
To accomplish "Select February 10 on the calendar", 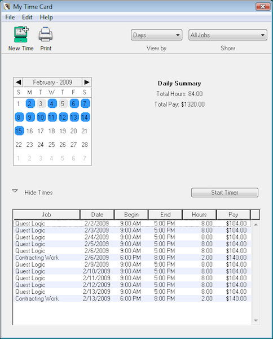I will [x=41, y=118].
